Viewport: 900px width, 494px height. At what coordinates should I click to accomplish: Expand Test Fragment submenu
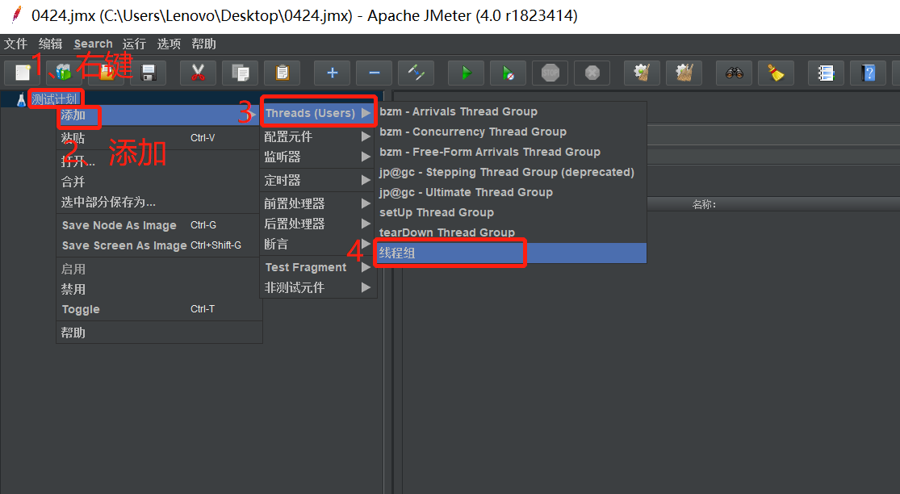[x=319, y=267]
